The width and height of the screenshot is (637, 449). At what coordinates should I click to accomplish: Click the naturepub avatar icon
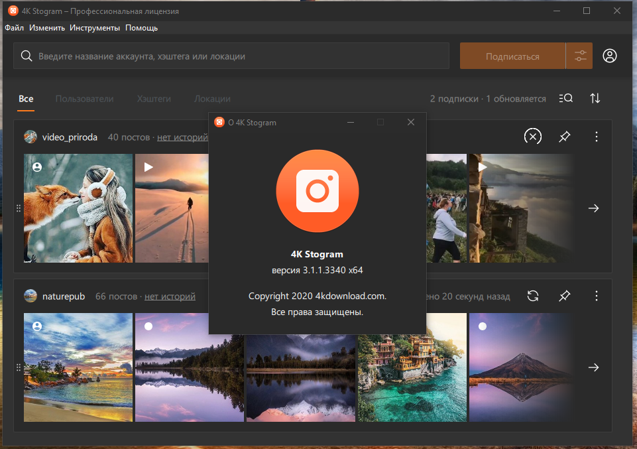[x=30, y=296]
